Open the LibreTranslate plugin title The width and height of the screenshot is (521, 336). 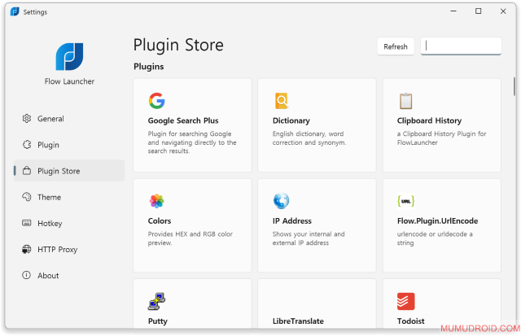(x=298, y=321)
